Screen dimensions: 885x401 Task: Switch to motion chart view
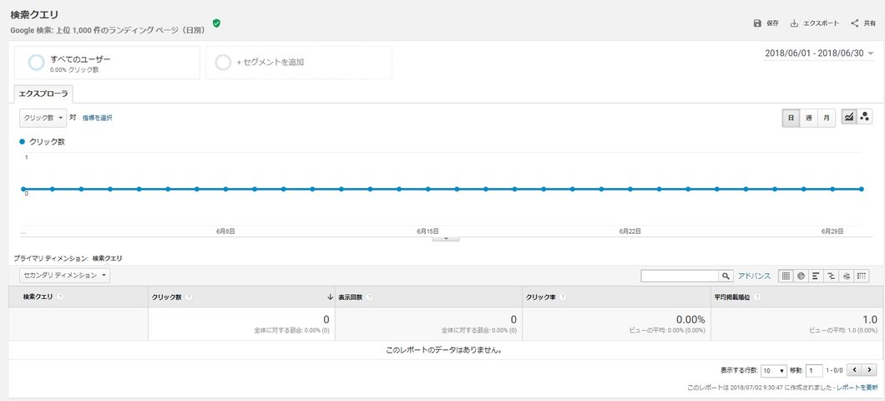865,117
